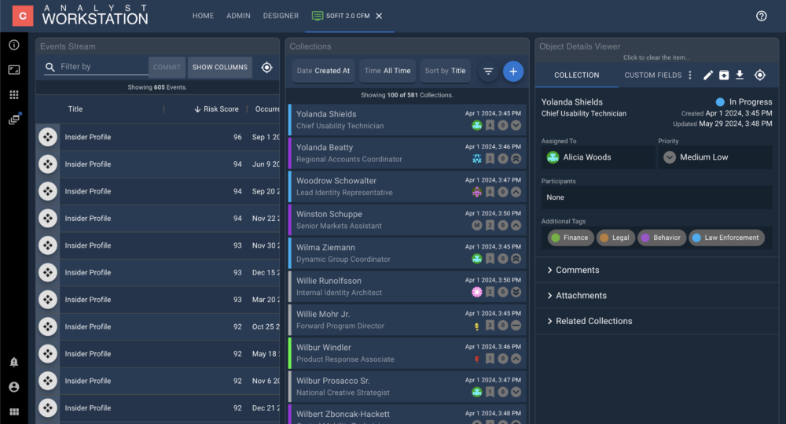The image size is (786, 424).
Task: Click the Finance tag chip
Action: 571,238
